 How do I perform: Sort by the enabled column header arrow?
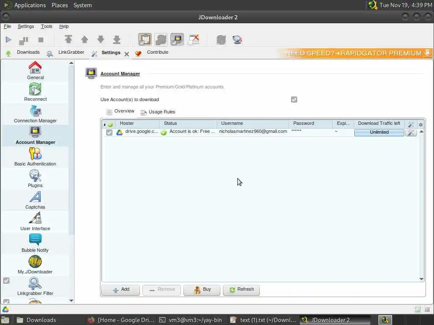tap(108, 124)
